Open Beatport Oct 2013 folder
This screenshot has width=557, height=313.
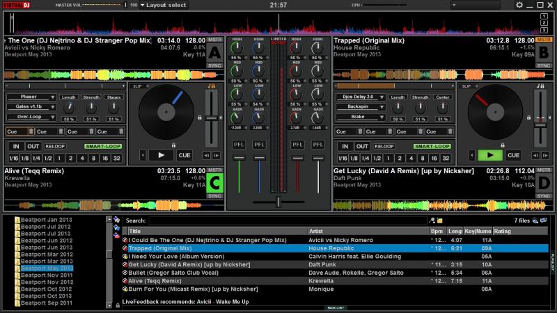pos(46,296)
